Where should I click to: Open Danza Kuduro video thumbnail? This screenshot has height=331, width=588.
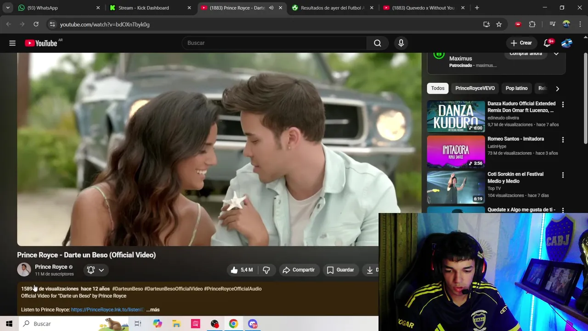(x=456, y=116)
